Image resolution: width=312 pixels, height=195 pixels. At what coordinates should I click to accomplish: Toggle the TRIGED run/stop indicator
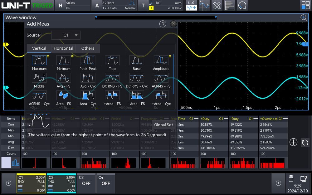coord(42,5)
